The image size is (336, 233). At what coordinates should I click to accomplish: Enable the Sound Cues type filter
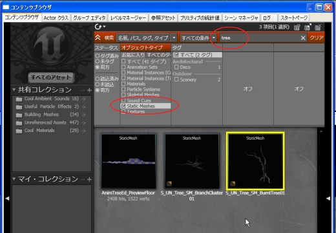pos(123,100)
